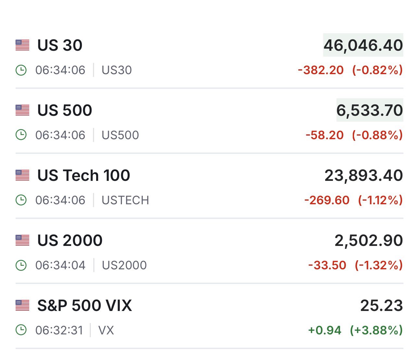This screenshot has width=419, height=350.
Task: Open the US 30 index name
Action: 60,45
